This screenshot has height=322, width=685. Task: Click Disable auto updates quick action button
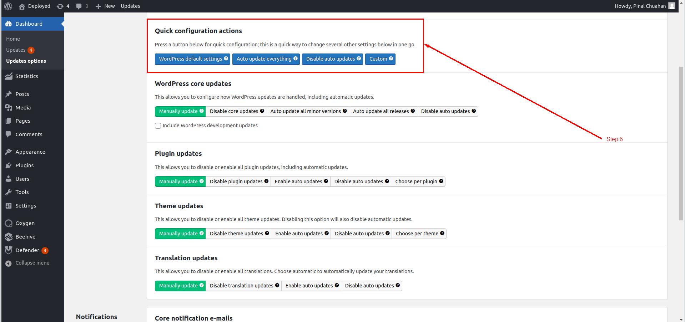click(332, 59)
